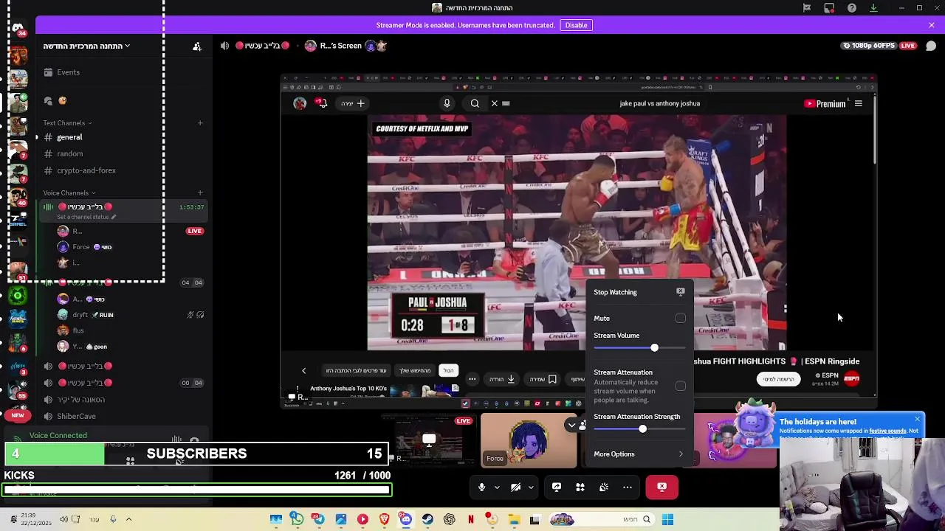Open the crypto-and-forex channel
Screen dimensions: 945x531
(86, 170)
